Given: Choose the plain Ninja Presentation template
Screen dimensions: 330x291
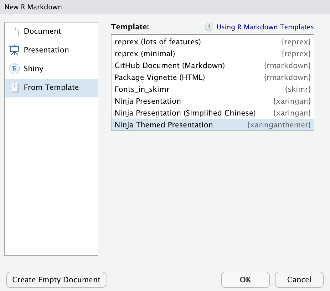Looking at the screenshot, I should (213, 101).
